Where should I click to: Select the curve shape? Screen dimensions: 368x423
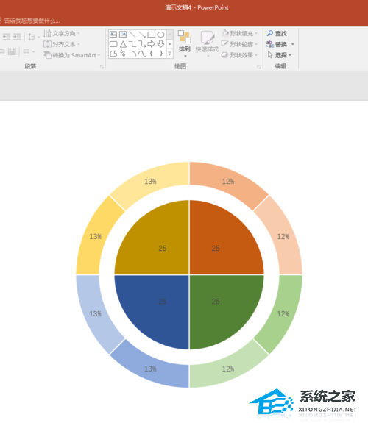(x=142, y=54)
